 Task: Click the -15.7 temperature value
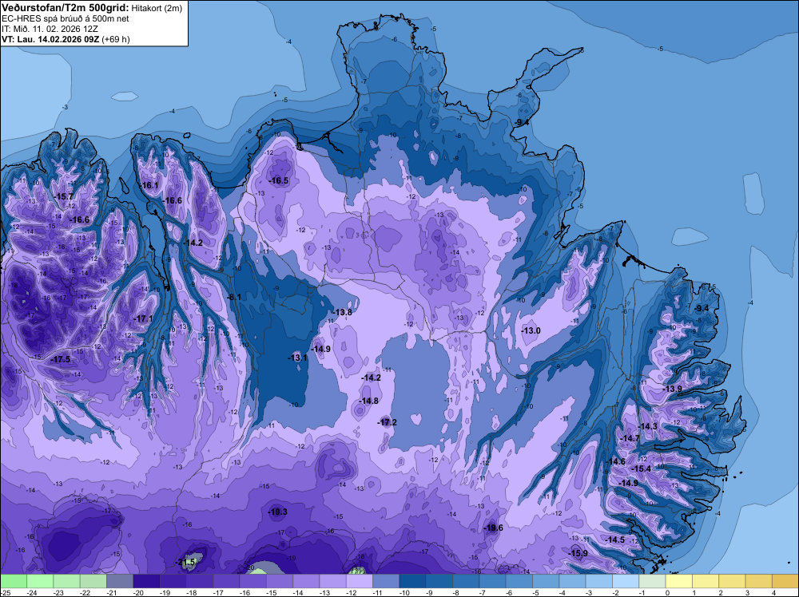coord(64,196)
